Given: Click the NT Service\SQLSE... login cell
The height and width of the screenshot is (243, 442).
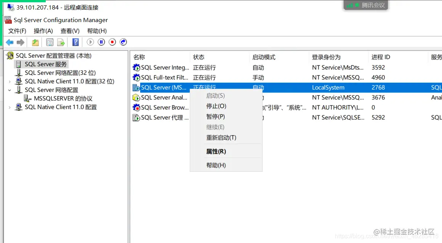Looking at the screenshot, I should 338,118.
